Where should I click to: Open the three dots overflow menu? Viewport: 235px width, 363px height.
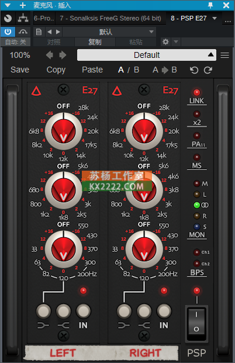pos(228,20)
